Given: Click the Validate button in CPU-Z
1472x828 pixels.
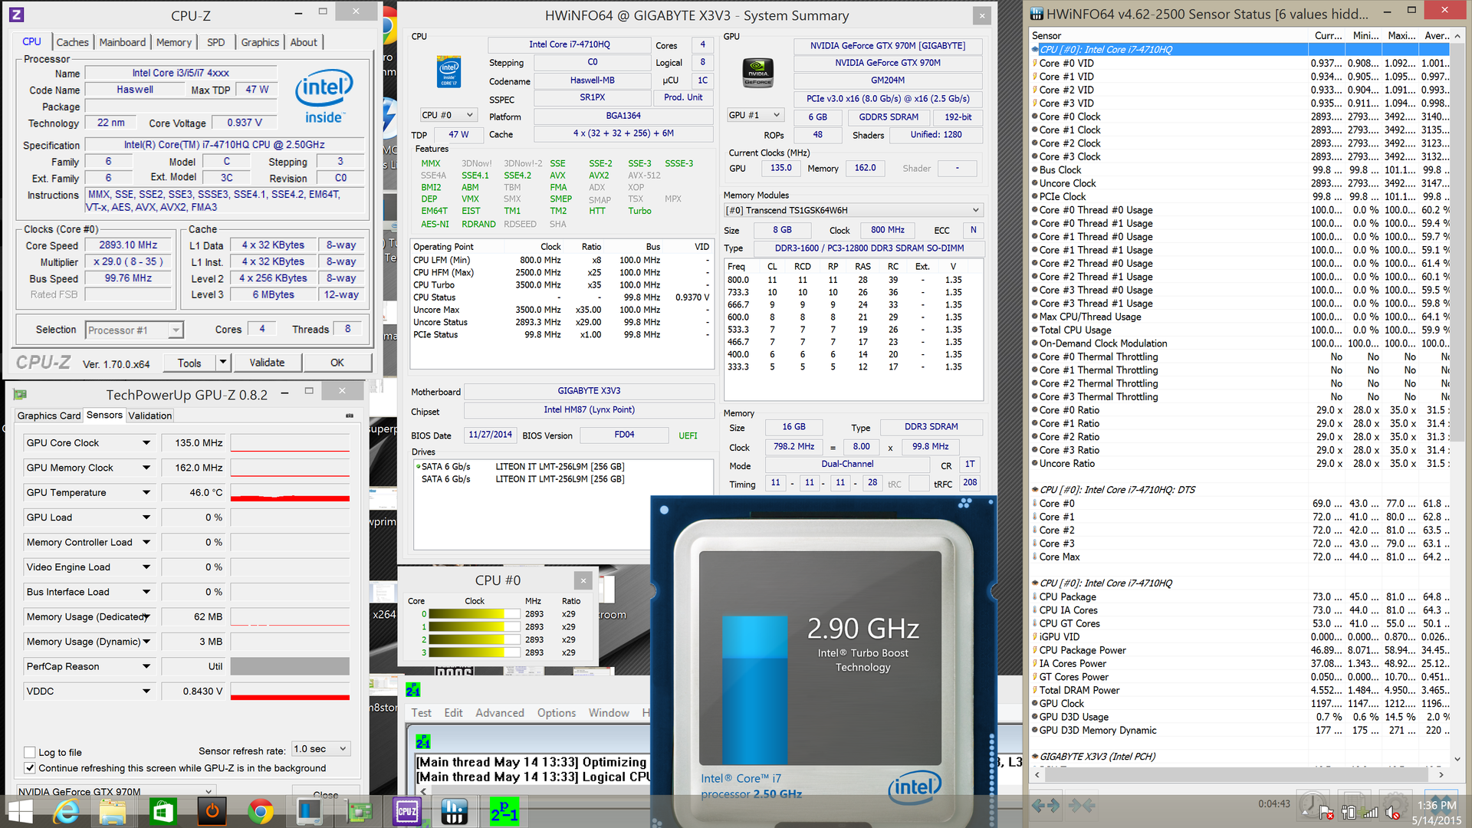Looking at the screenshot, I should click(x=267, y=363).
